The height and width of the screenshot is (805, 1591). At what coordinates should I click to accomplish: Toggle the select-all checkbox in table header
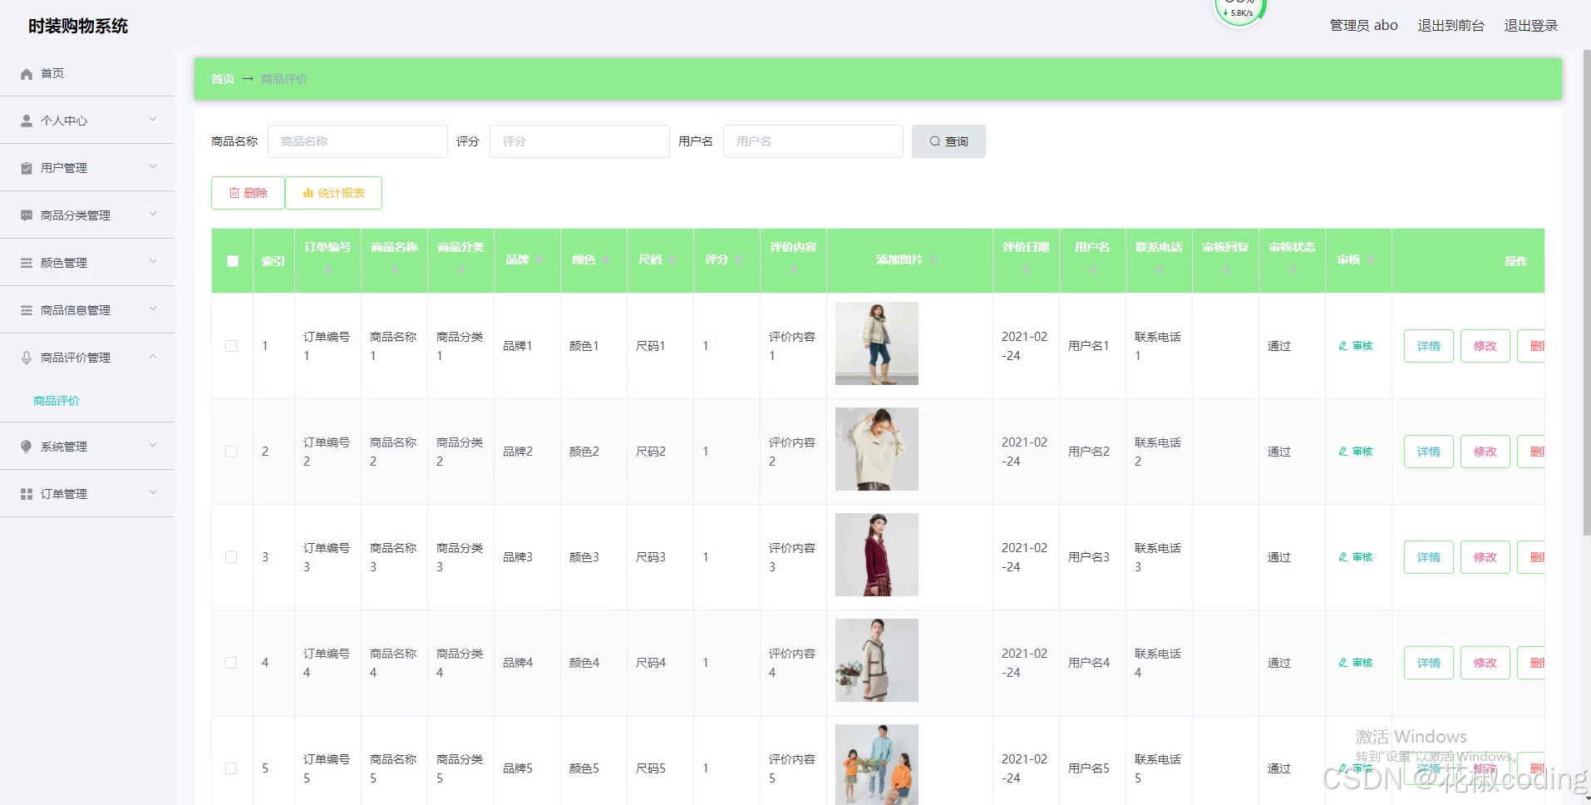coord(233,261)
